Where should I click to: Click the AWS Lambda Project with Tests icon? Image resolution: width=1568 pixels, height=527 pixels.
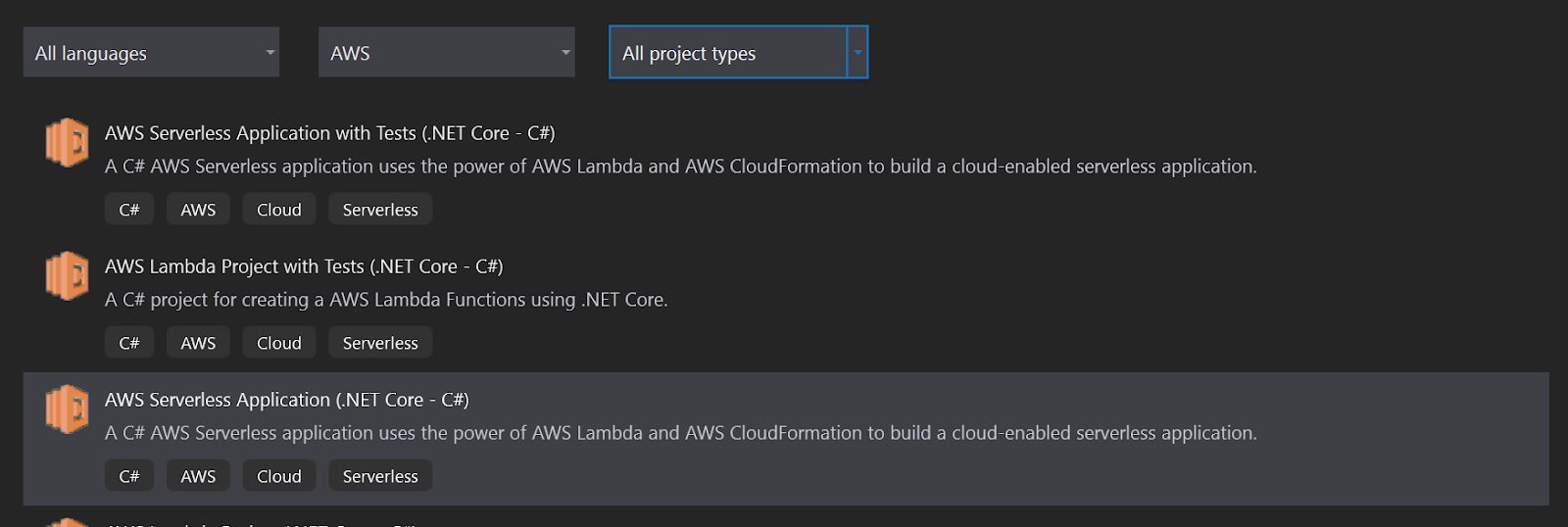click(67, 275)
